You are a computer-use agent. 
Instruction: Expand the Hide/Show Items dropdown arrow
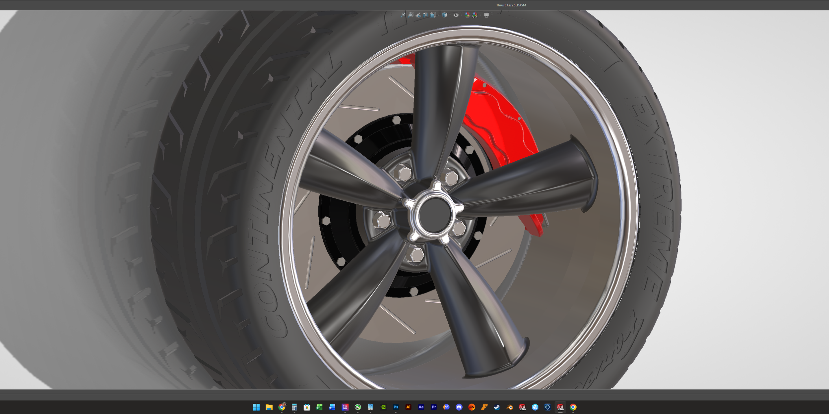462,15
